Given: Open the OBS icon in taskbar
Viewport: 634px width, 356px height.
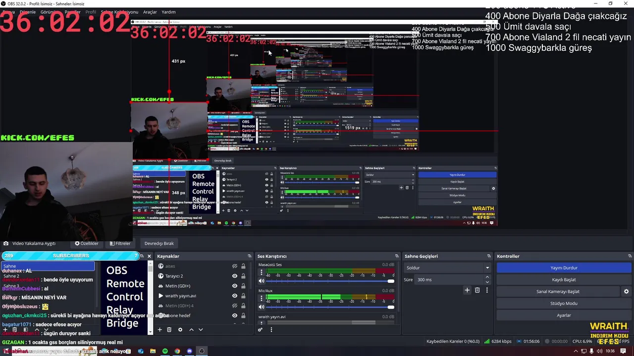Looking at the screenshot, I should [202, 351].
